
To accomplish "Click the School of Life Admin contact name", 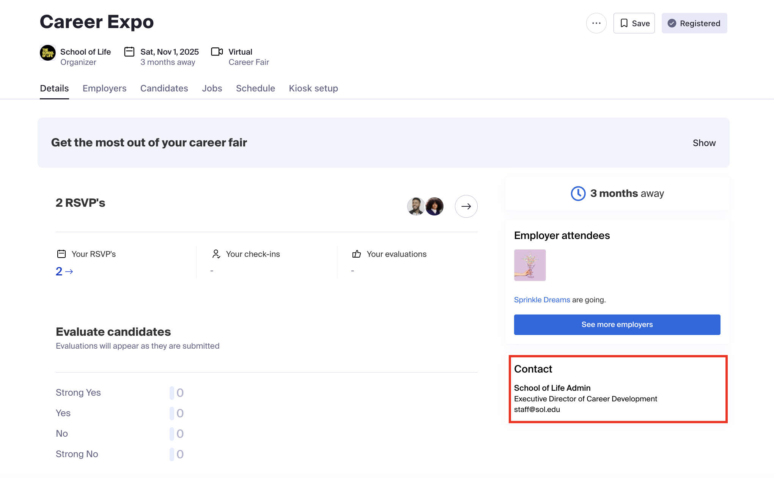I will point(552,388).
